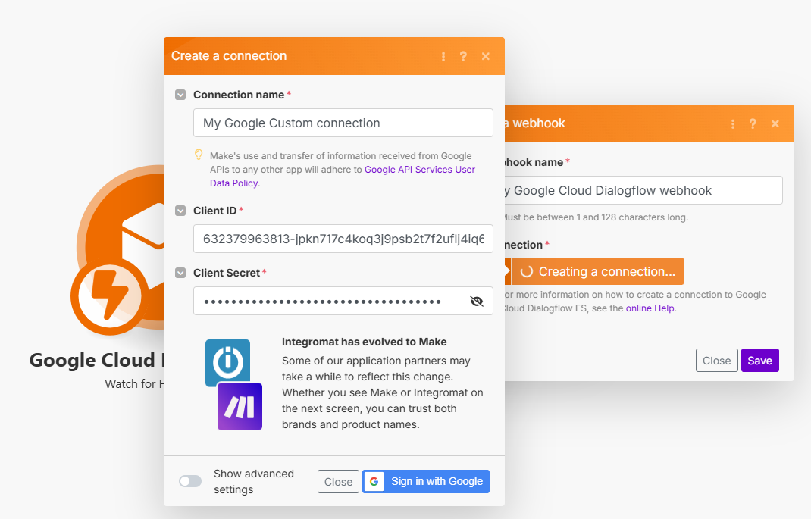Click the instant trigger lightning badge
The image size is (811, 519).
(x=110, y=295)
